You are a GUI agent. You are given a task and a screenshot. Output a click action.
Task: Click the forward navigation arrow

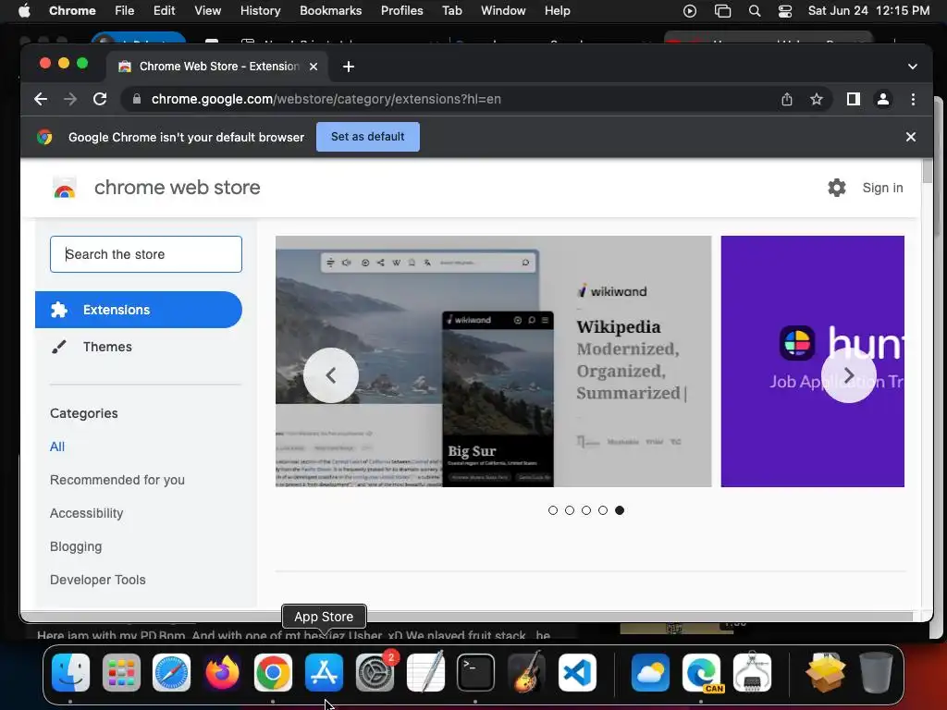click(70, 99)
